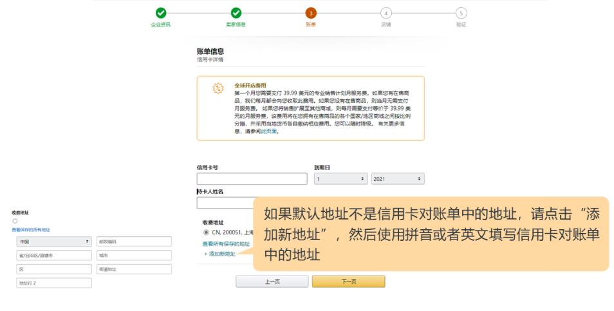Click the orange percent badge icon in fee notice
The height and width of the screenshot is (311, 614).
tap(218, 88)
